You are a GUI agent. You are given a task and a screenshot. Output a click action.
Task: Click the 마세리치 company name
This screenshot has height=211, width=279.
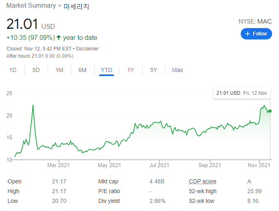pos(76,7)
